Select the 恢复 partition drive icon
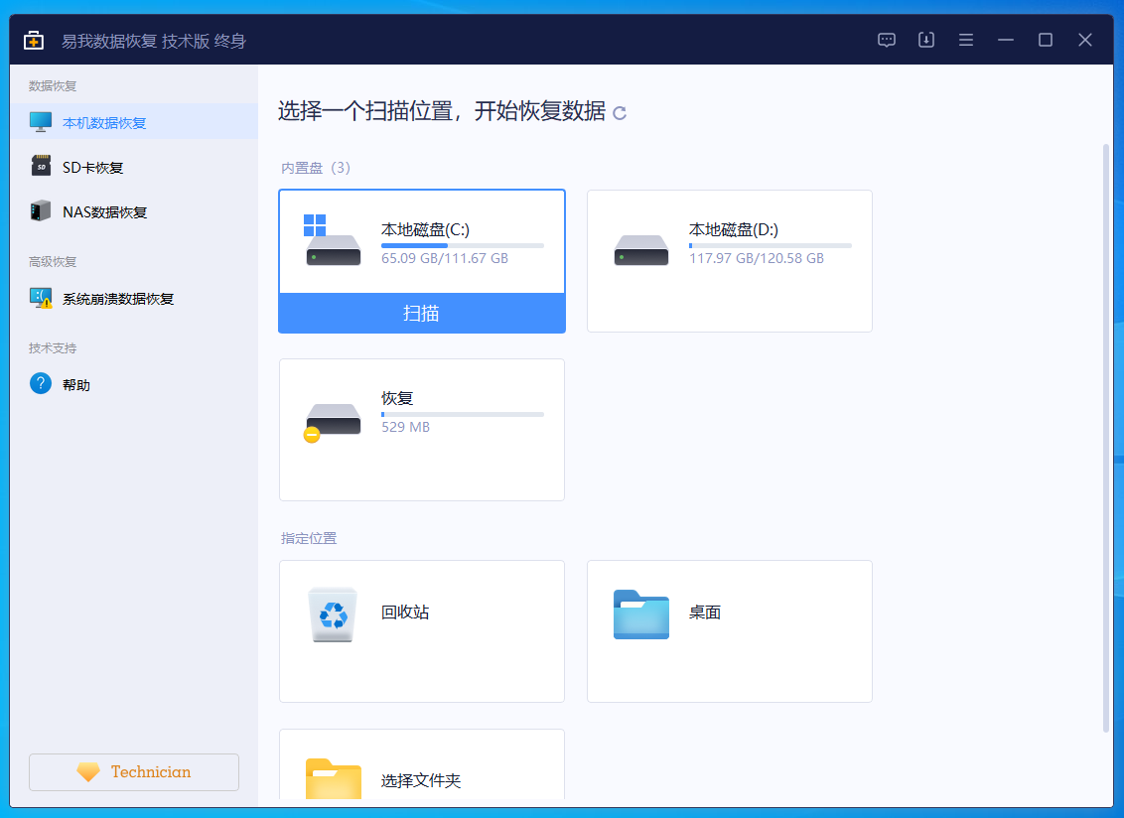Screen dimensions: 1124x818 pos(333,421)
